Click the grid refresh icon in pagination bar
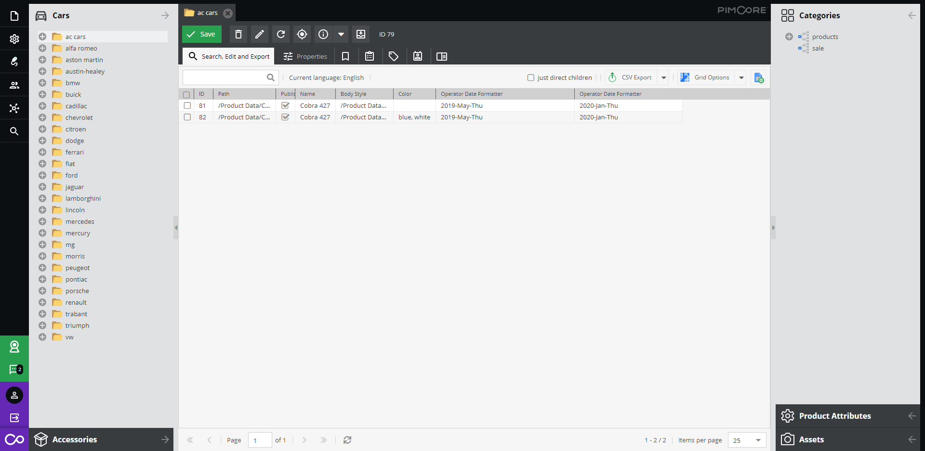 click(x=347, y=440)
